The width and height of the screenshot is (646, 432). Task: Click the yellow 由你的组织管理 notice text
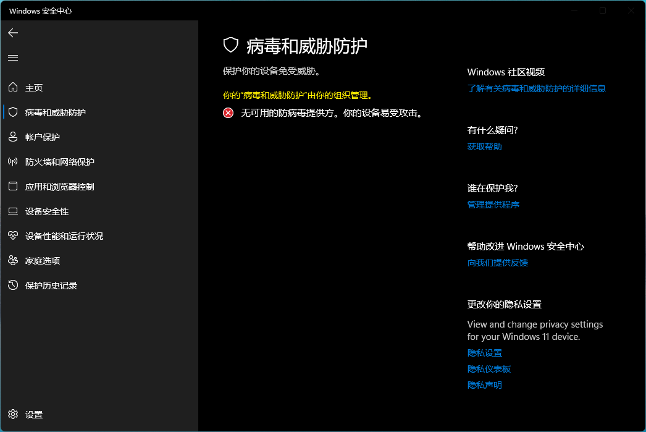tap(298, 95)
